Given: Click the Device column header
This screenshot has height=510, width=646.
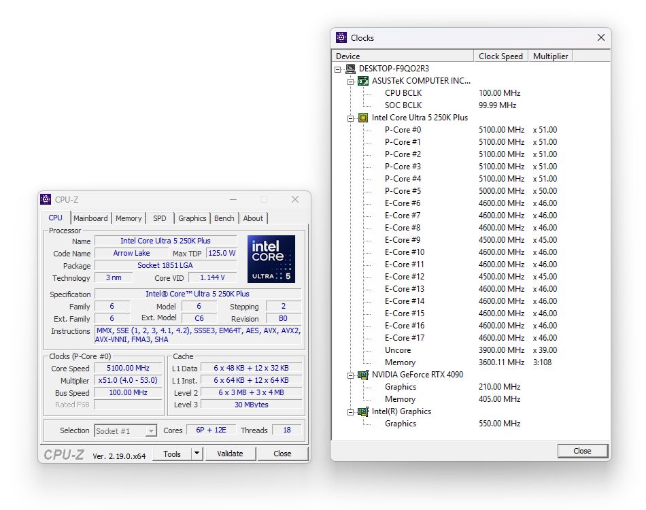Looking at the screenshot, I should click(x=403, y=56).
